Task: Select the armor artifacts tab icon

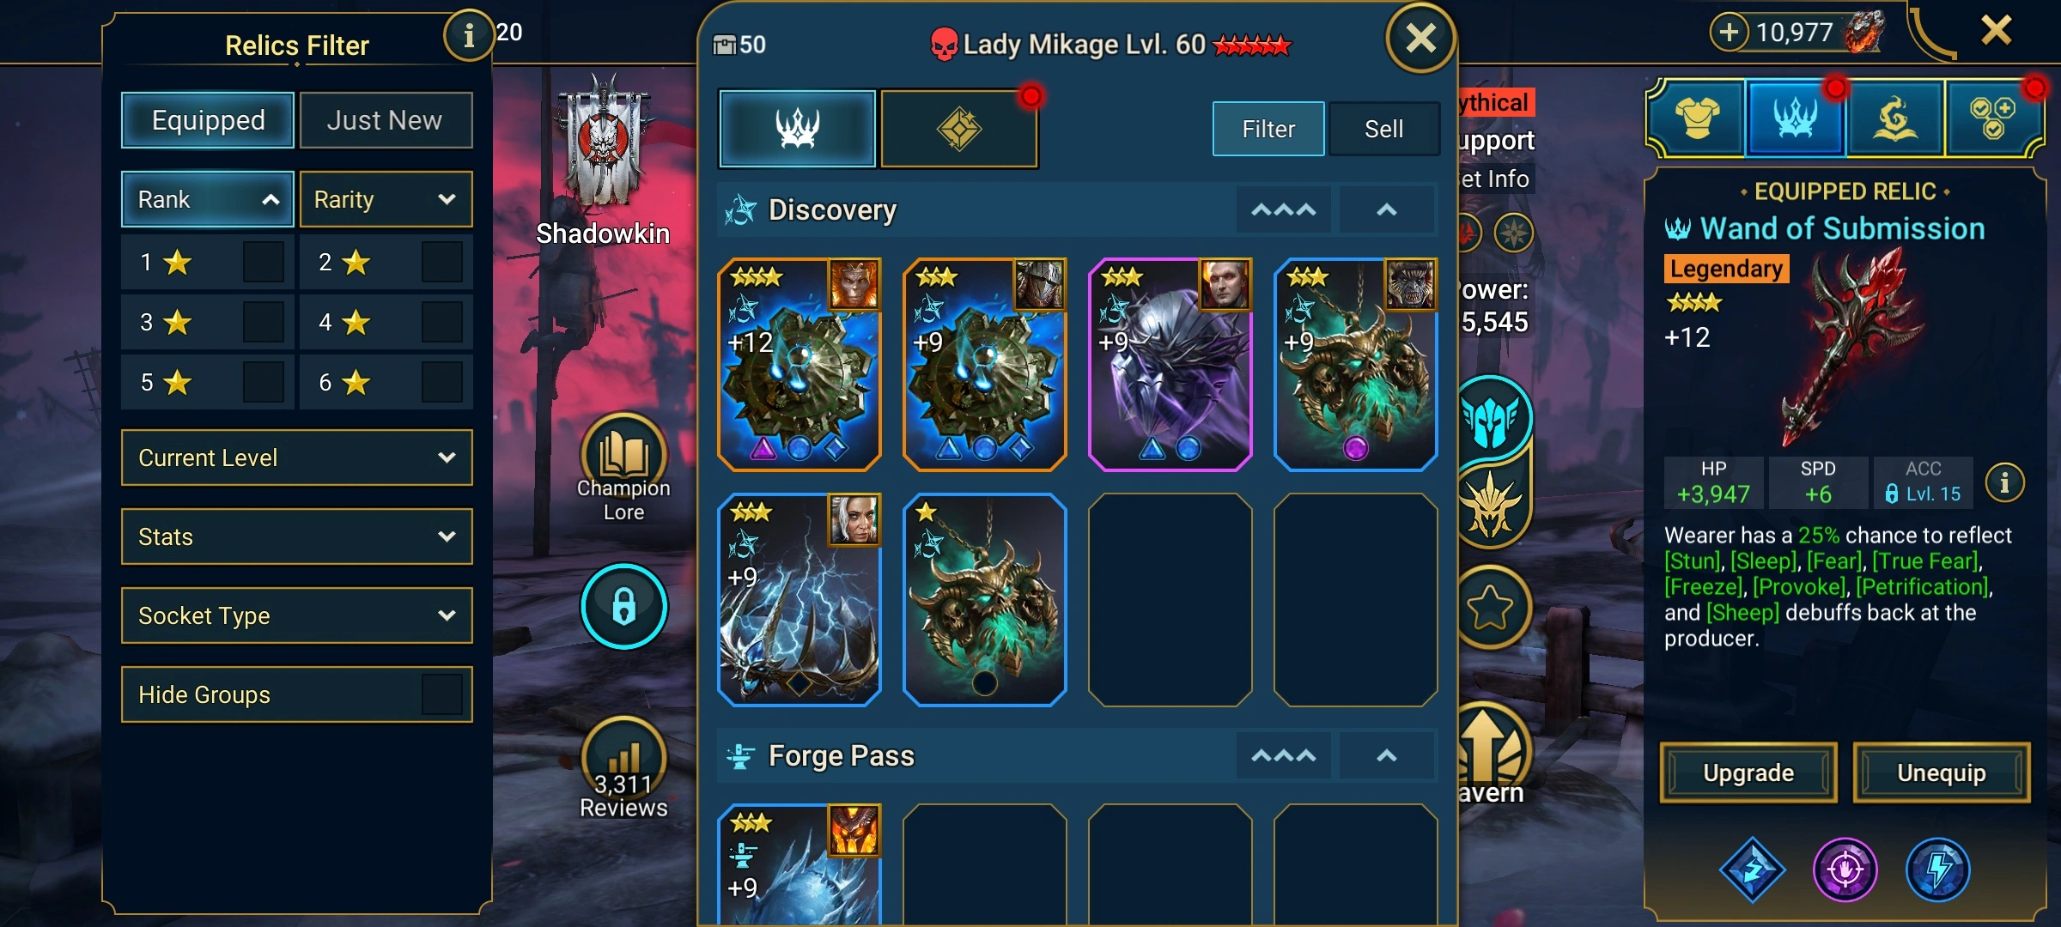Action: [x=1697, y=118]
